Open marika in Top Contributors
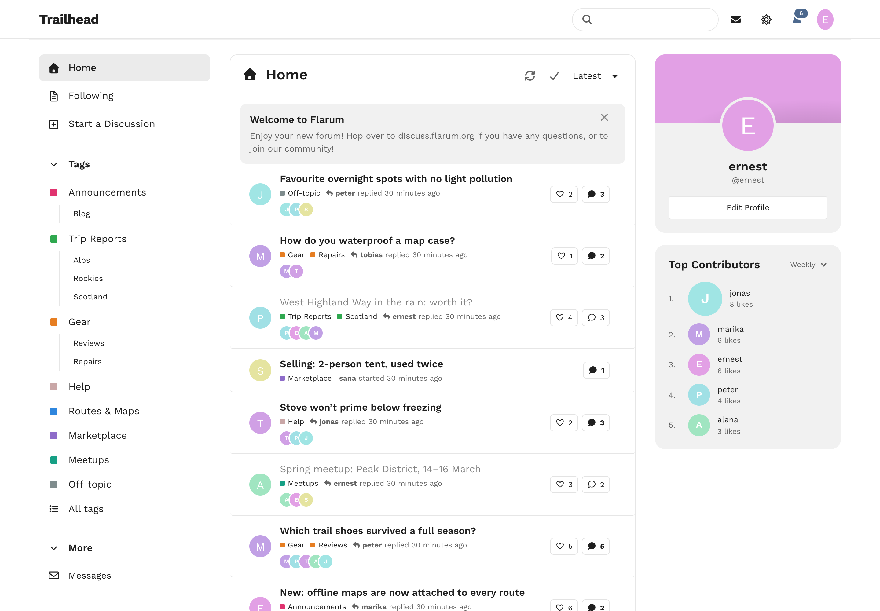This screenshot has width=880, height=611. [x=730, y=329]
